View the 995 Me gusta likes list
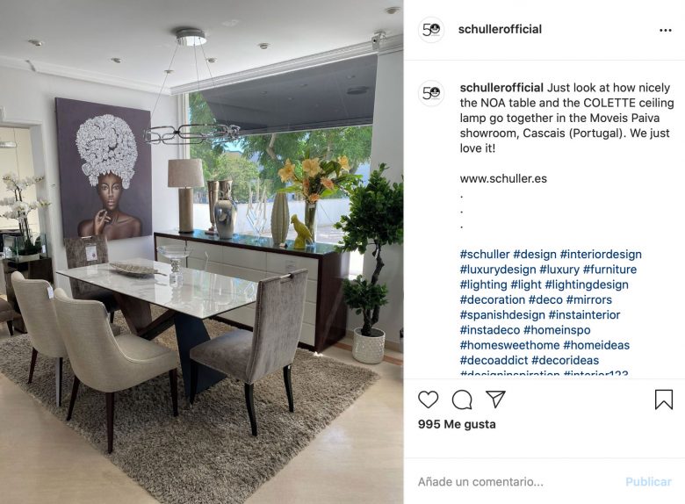 click(457, 424)
